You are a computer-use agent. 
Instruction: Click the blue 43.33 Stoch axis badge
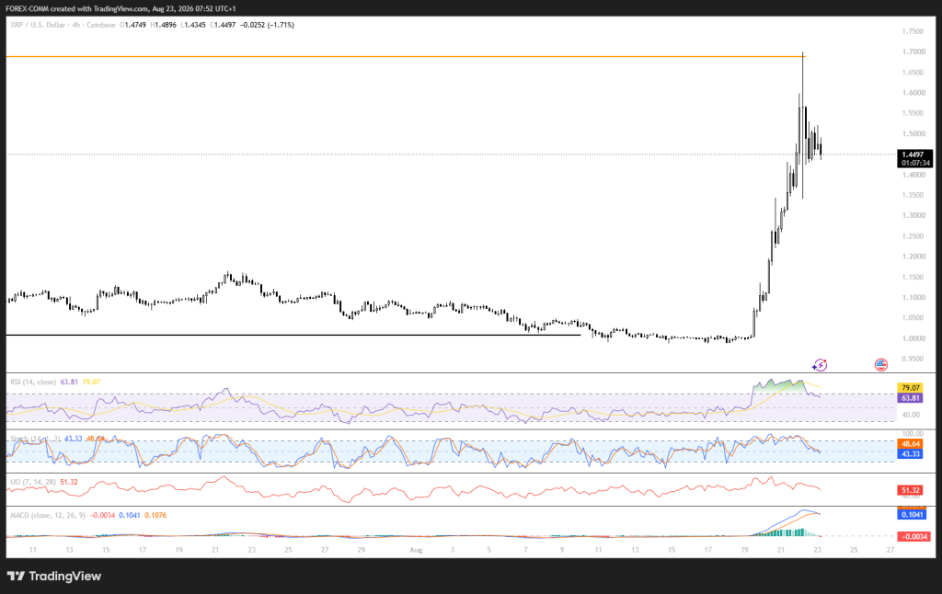pos(910,454)
